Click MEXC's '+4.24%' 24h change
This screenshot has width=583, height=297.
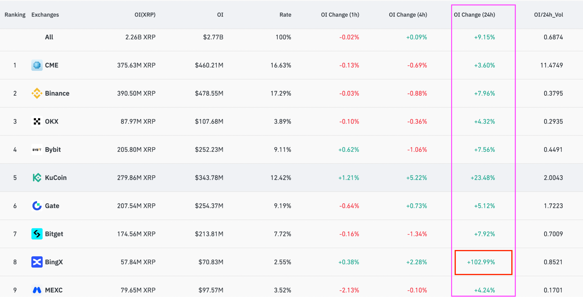click(x=485, y=290)
